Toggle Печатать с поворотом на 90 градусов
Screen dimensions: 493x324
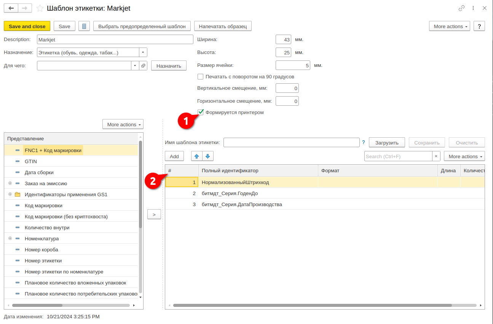pyautogui.click(x=200, y=76)
